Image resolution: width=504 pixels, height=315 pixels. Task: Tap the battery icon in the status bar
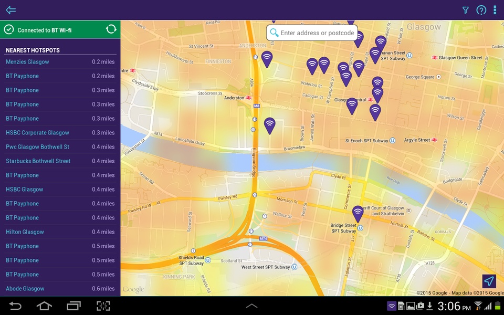pos(498,306)
